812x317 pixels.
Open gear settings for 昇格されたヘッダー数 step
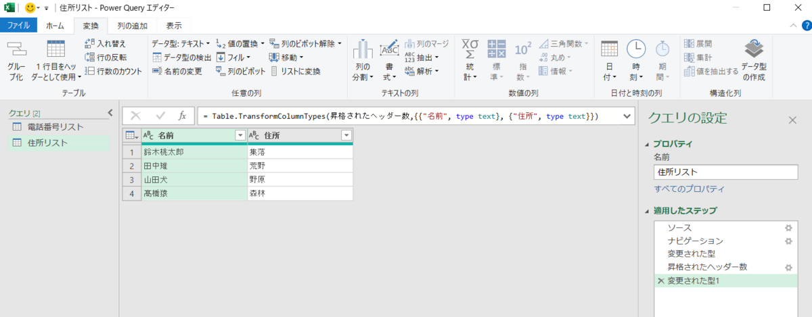(788, 267)
